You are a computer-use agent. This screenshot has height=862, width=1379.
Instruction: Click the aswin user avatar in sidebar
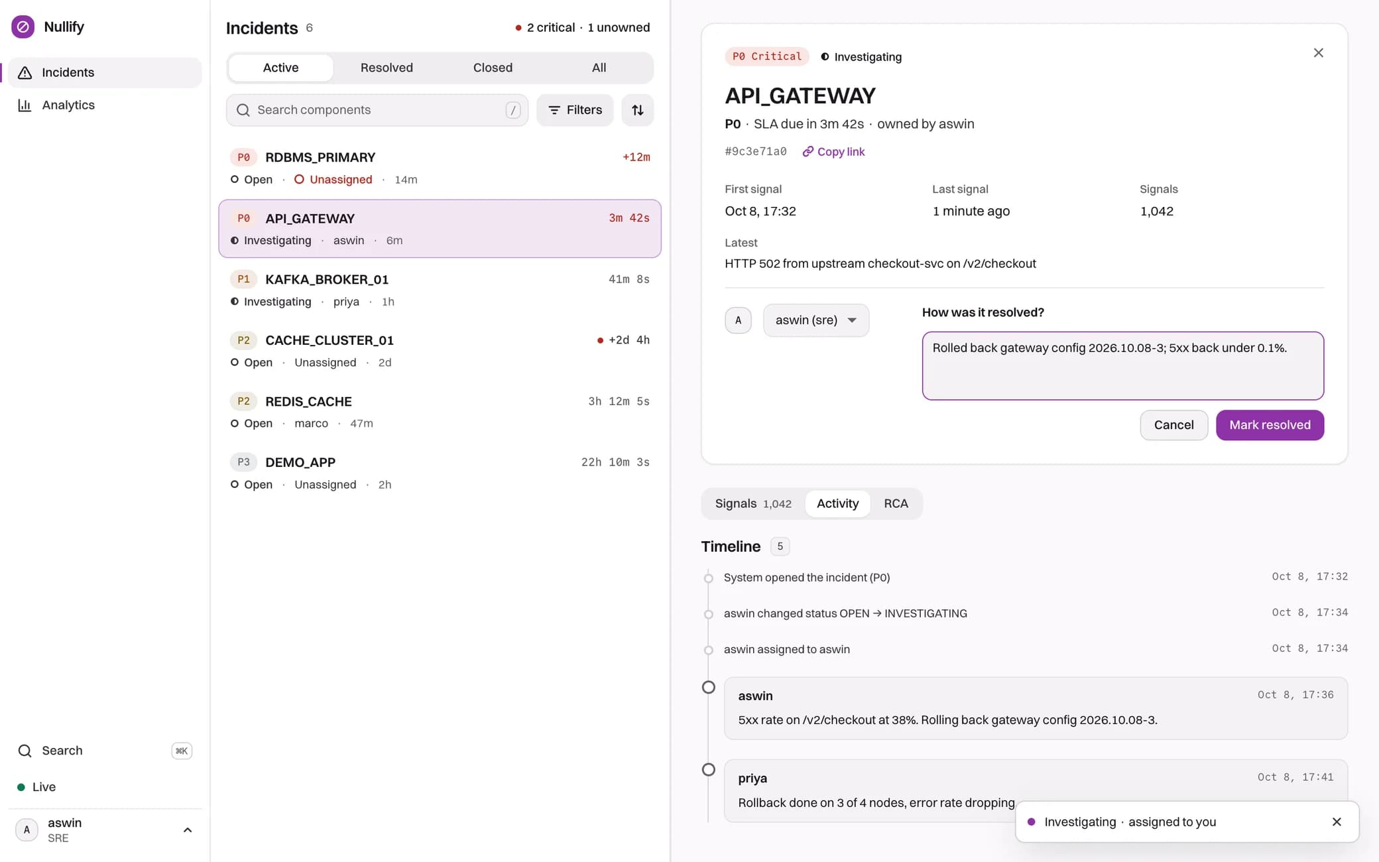click(27, 830)
